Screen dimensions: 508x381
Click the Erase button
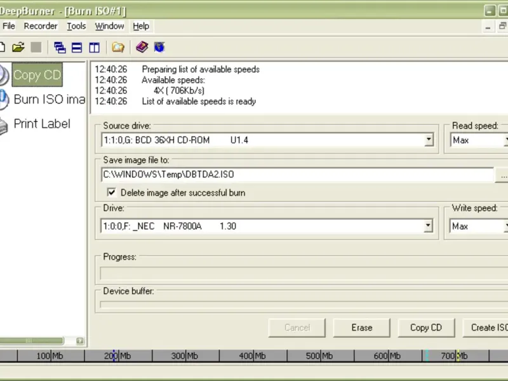(x=361, y=328)
